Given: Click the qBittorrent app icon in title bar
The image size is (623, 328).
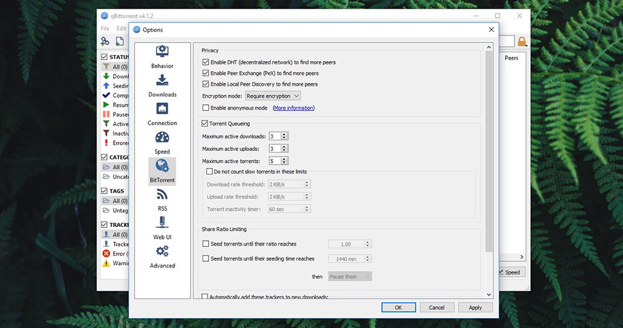Looking at the screenshot, I should (105, 16).
